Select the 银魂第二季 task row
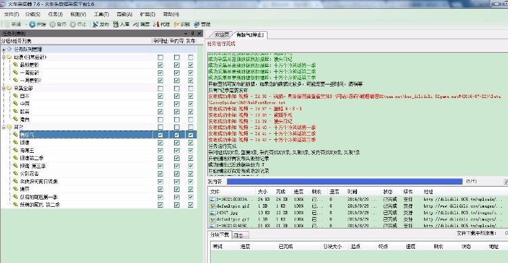The height and width of the screenshot is (263, 508). tap(98, 158)
